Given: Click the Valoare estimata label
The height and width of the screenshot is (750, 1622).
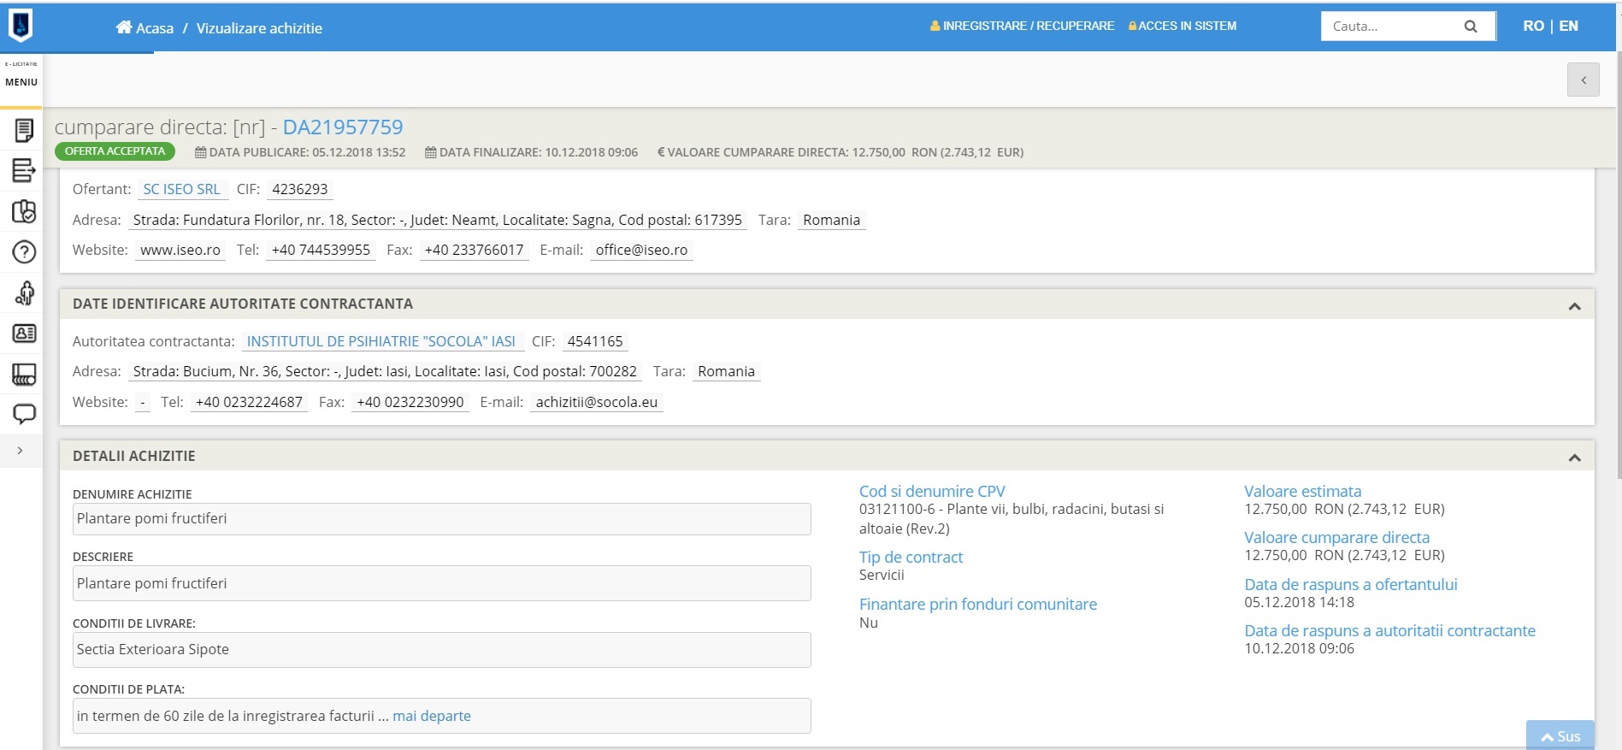Looking at the screenshot, I should pyautogui.click(x=1302, y=491).
